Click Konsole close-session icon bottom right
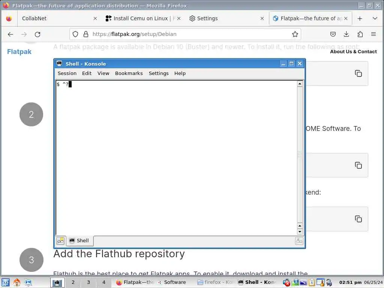 (x=299, y=241)
